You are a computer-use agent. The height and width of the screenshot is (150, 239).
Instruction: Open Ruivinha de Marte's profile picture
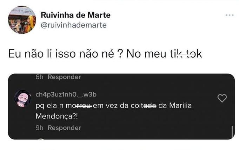[x=22, y=20]
